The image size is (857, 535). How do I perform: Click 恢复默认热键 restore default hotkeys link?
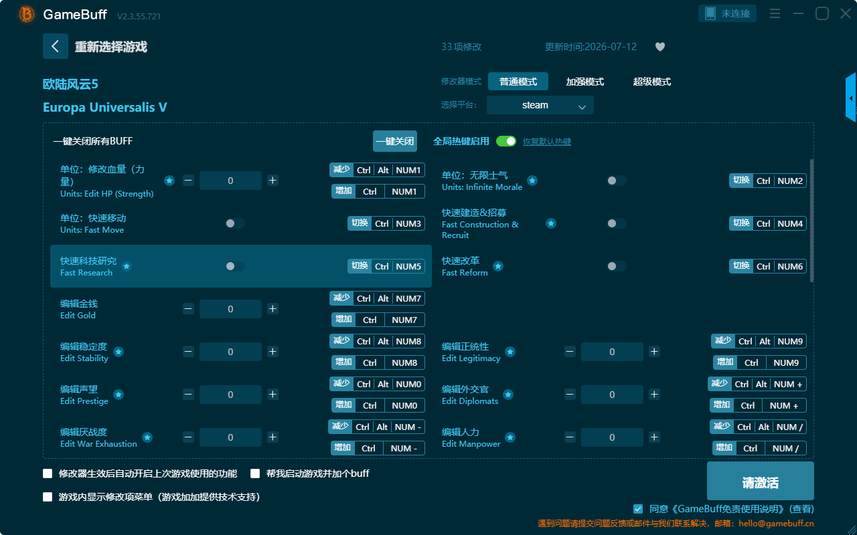(x=547, y=142)
